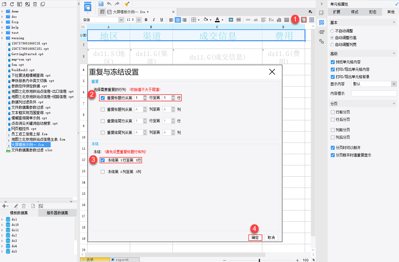The image size is (399, 262).
Task: Apply bold formatting with the B icon
Action: [x=146, y=20]
